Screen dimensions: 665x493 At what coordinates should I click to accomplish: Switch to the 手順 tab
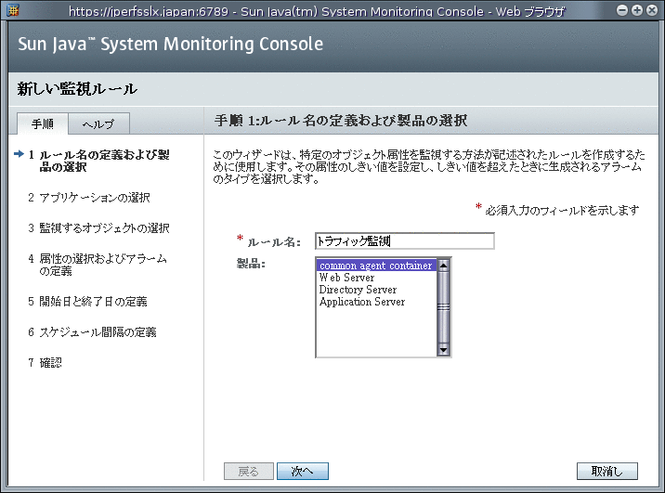[x=43, y=123]
